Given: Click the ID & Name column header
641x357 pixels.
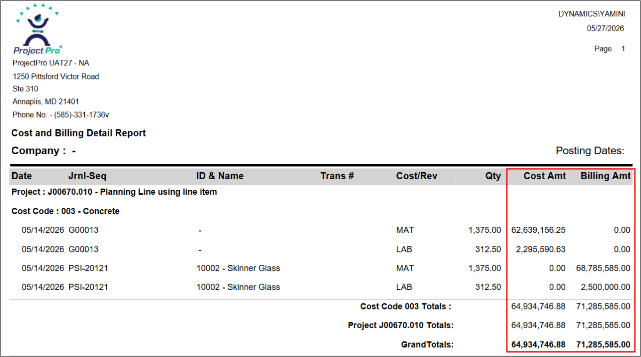Looking at the screenshot, I should [220, 176].
